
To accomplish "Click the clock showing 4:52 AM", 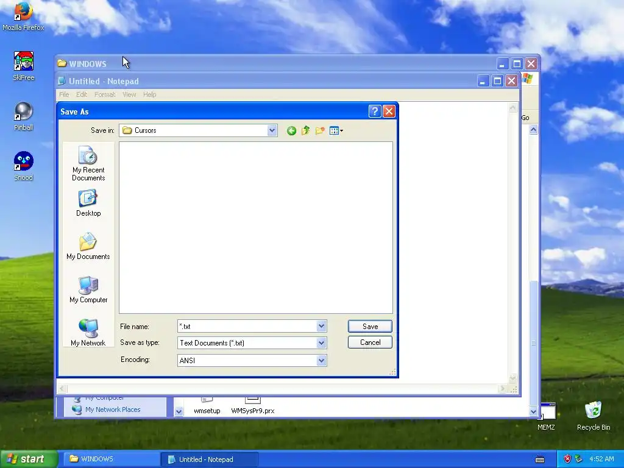I will point(601,459).
